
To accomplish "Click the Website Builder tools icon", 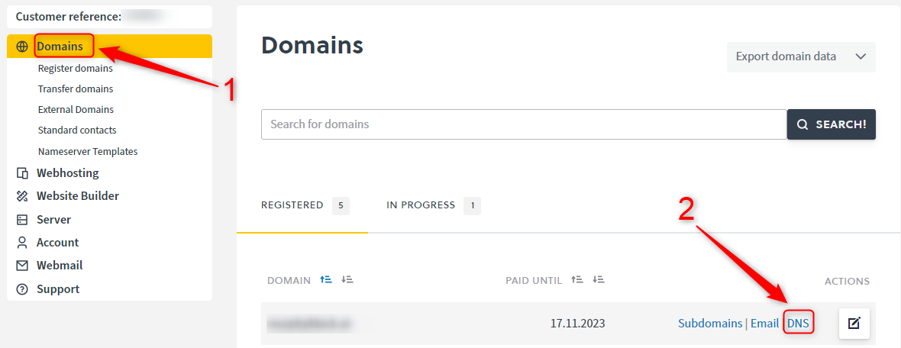I will pyautogui.click(x=22, y=196).
